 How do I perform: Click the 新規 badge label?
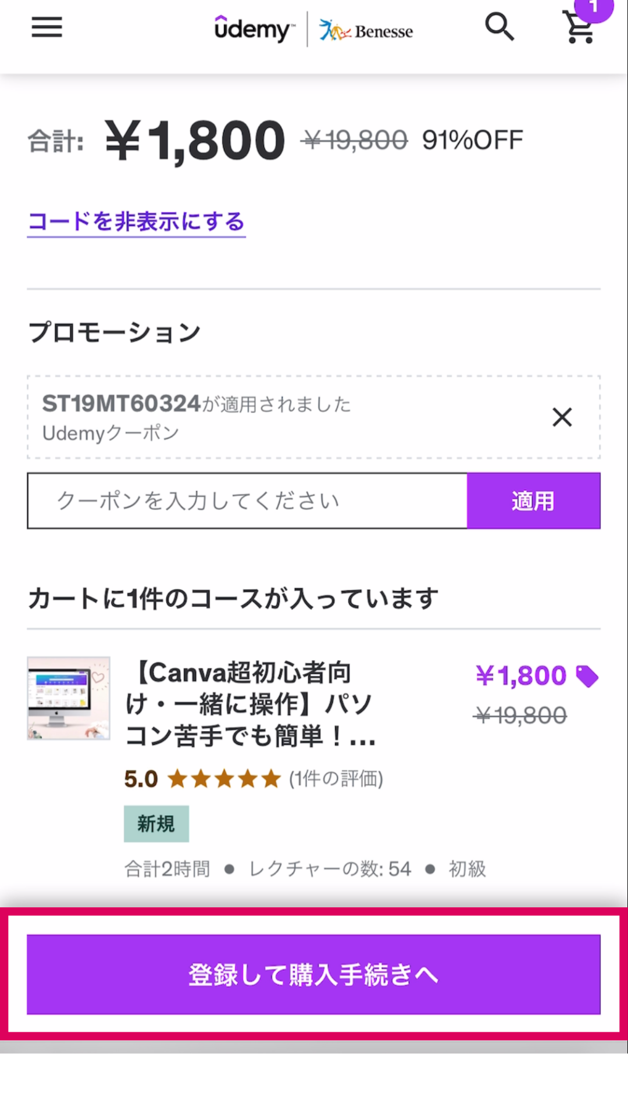156,824
